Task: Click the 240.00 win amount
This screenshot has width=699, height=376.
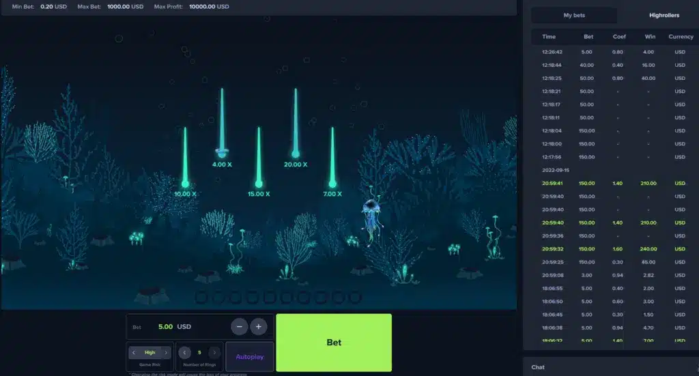Action: tap(648, 249)
